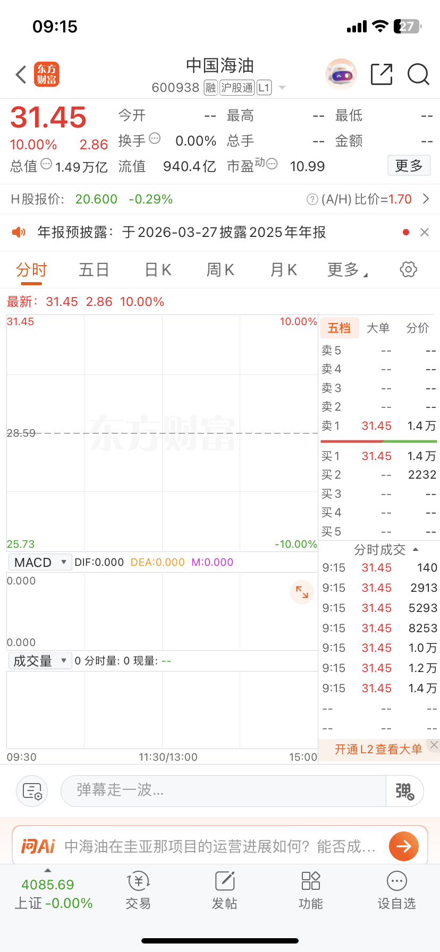Open chart settings gear icon
440x952 pixels.
(x=408, y=269)
